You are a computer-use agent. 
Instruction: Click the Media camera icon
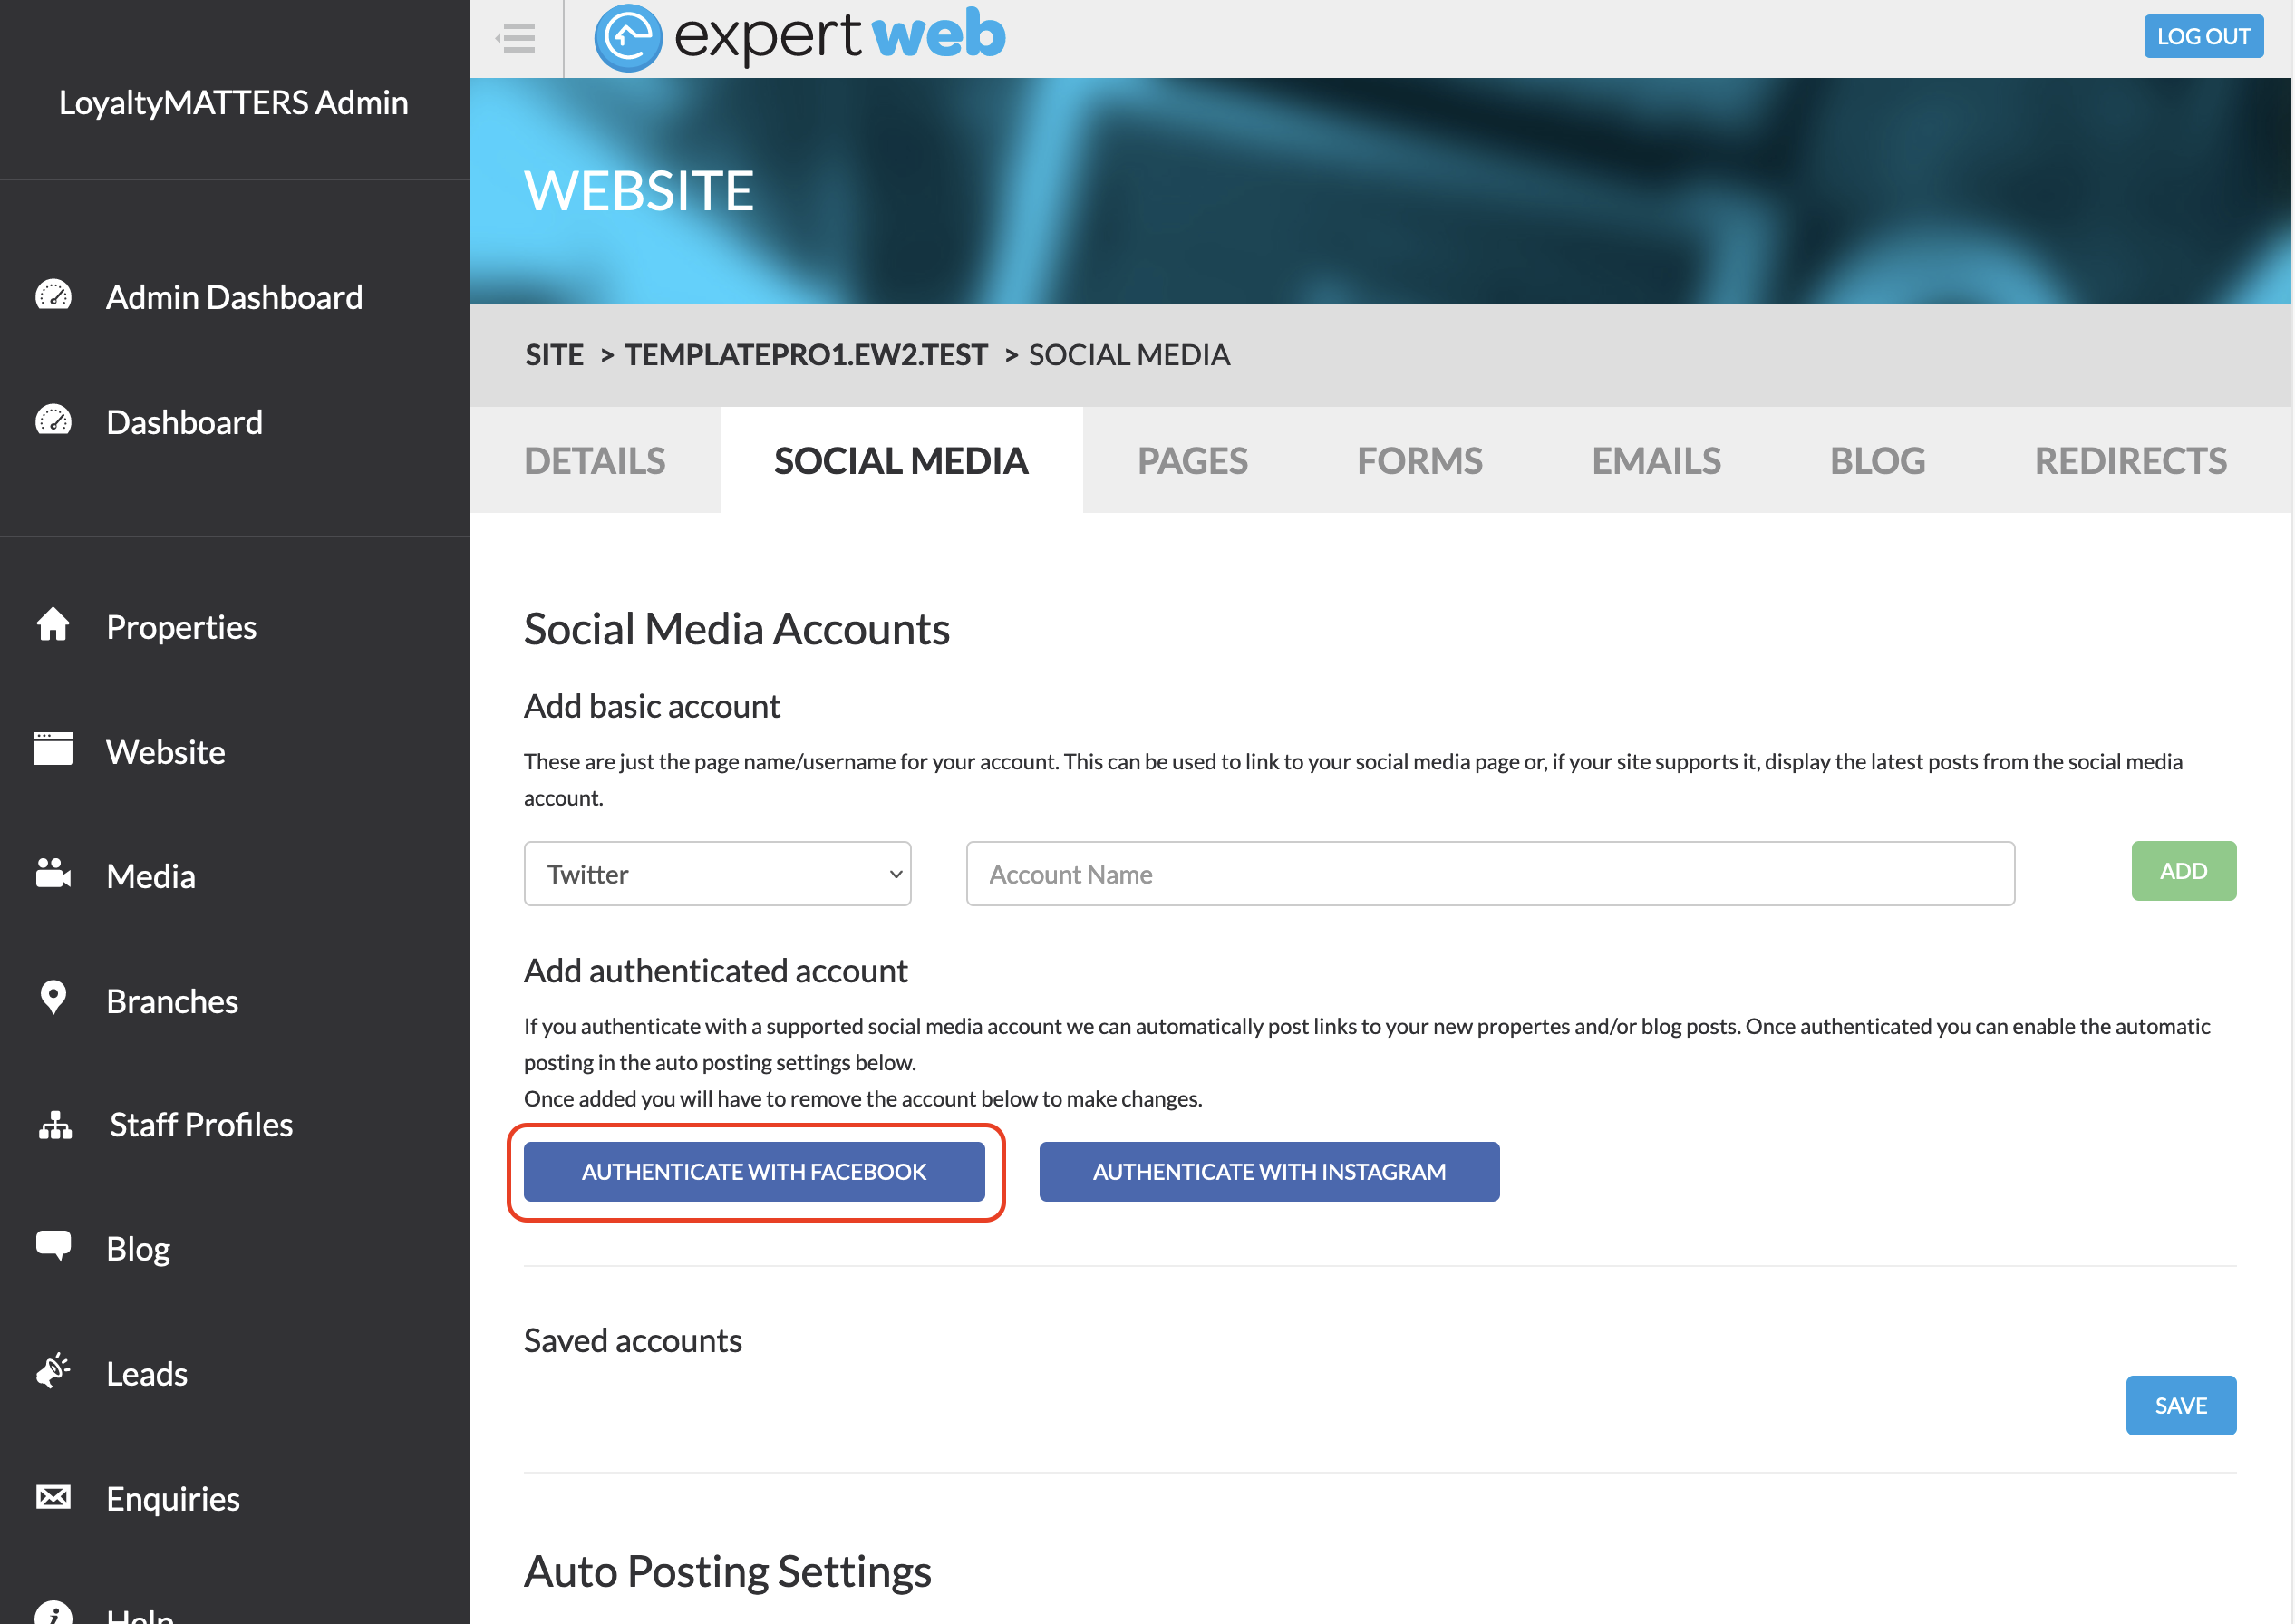(x=53, y=875)
